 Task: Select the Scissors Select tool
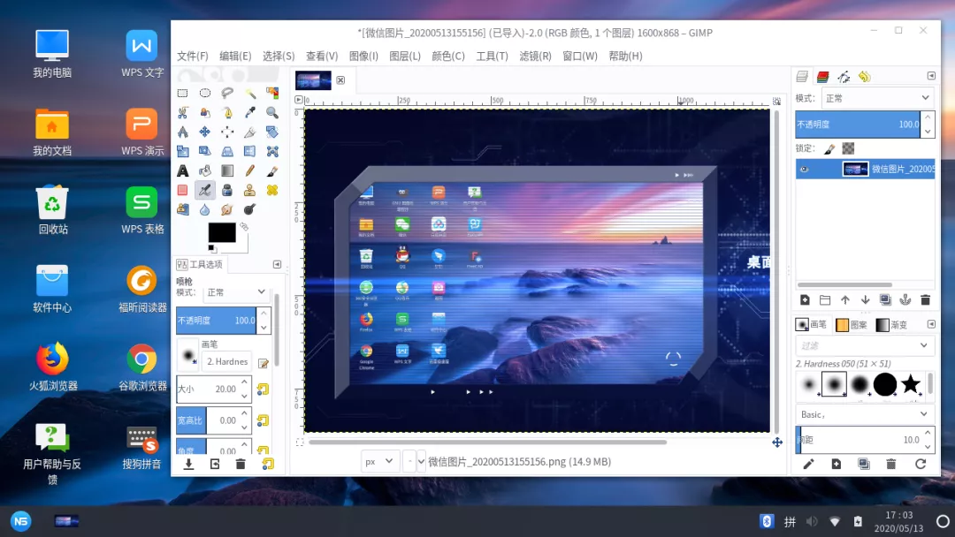182,112
